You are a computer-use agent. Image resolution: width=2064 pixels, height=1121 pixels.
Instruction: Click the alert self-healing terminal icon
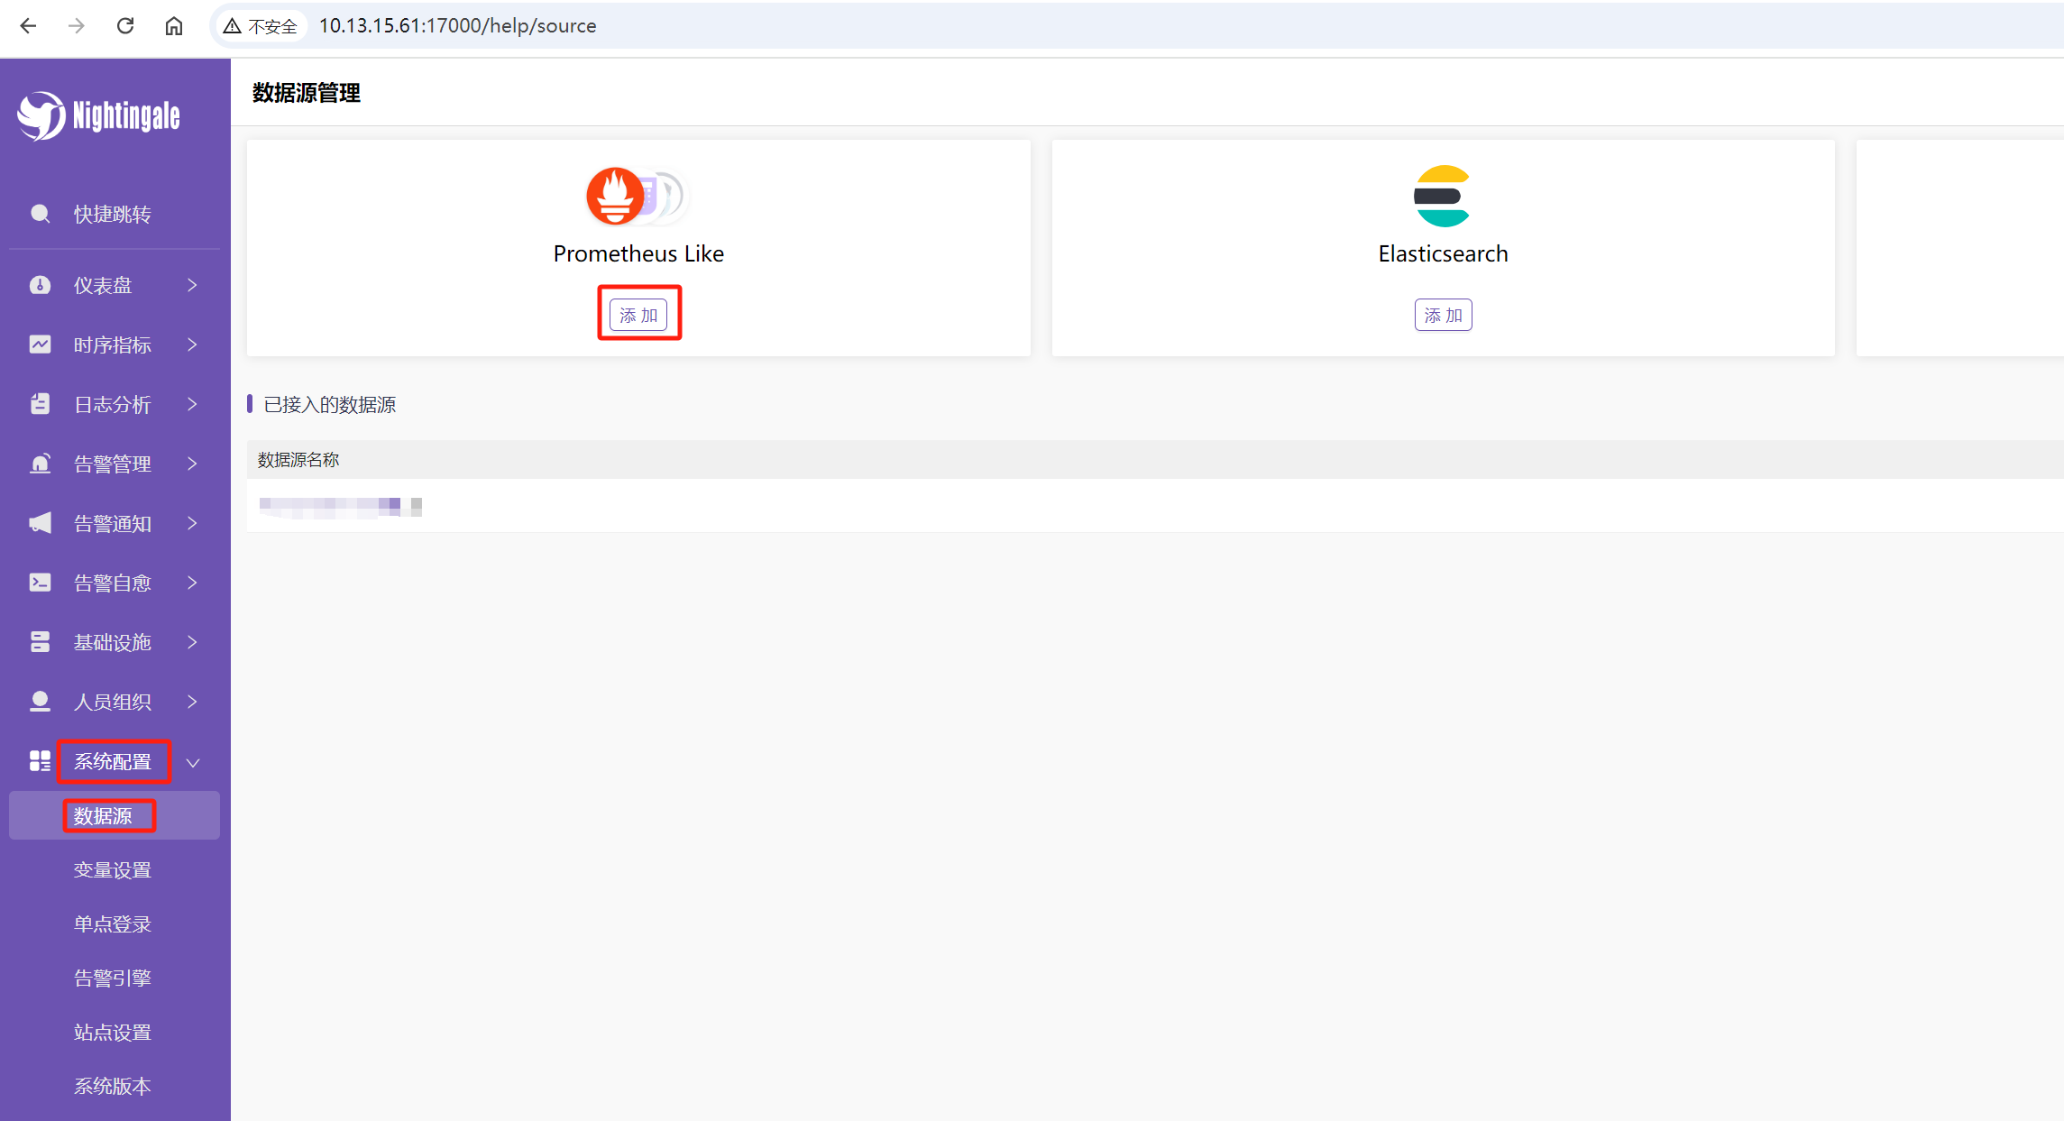[x=40, y=583]
